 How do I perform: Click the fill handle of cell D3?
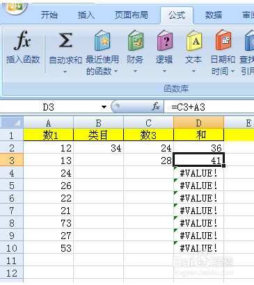click(x=223, y=165)
